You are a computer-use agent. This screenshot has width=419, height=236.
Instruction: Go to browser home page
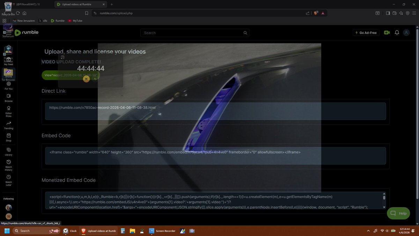click(24, 13)
